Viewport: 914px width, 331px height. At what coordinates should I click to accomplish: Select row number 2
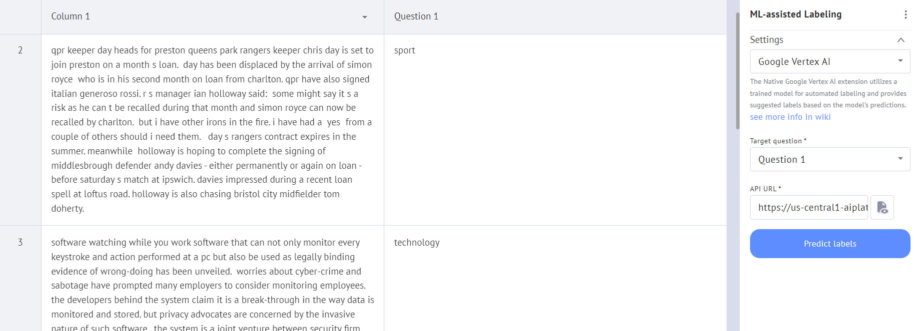click(20, 50)
